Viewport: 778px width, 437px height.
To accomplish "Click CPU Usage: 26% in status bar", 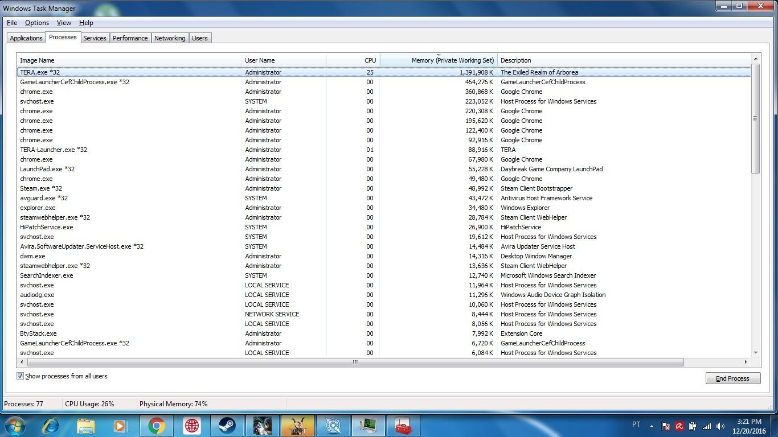I will [89, 404].
